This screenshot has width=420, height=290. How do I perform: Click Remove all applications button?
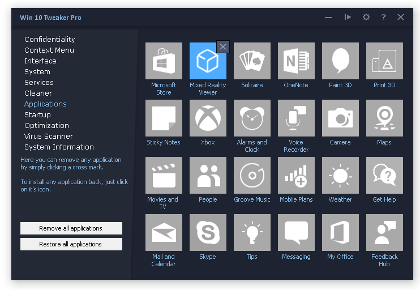pyautogui.click(x=71, y=228)
